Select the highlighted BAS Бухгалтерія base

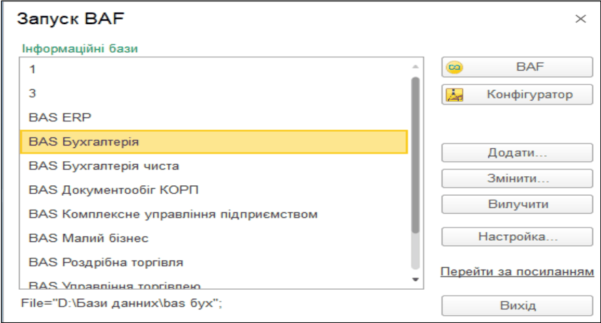(x=214, y=142)
